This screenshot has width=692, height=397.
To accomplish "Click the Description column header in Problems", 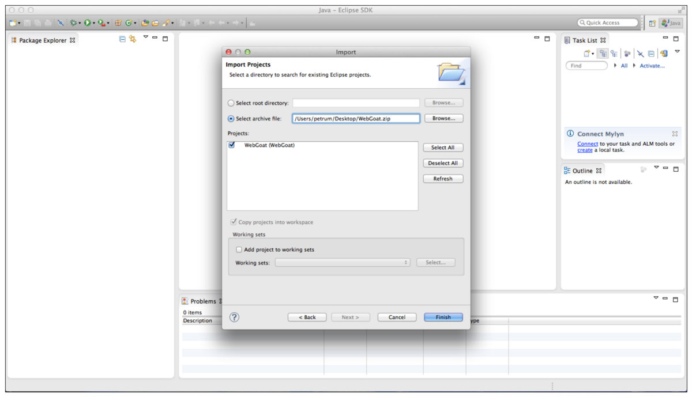I will (197, 320).
